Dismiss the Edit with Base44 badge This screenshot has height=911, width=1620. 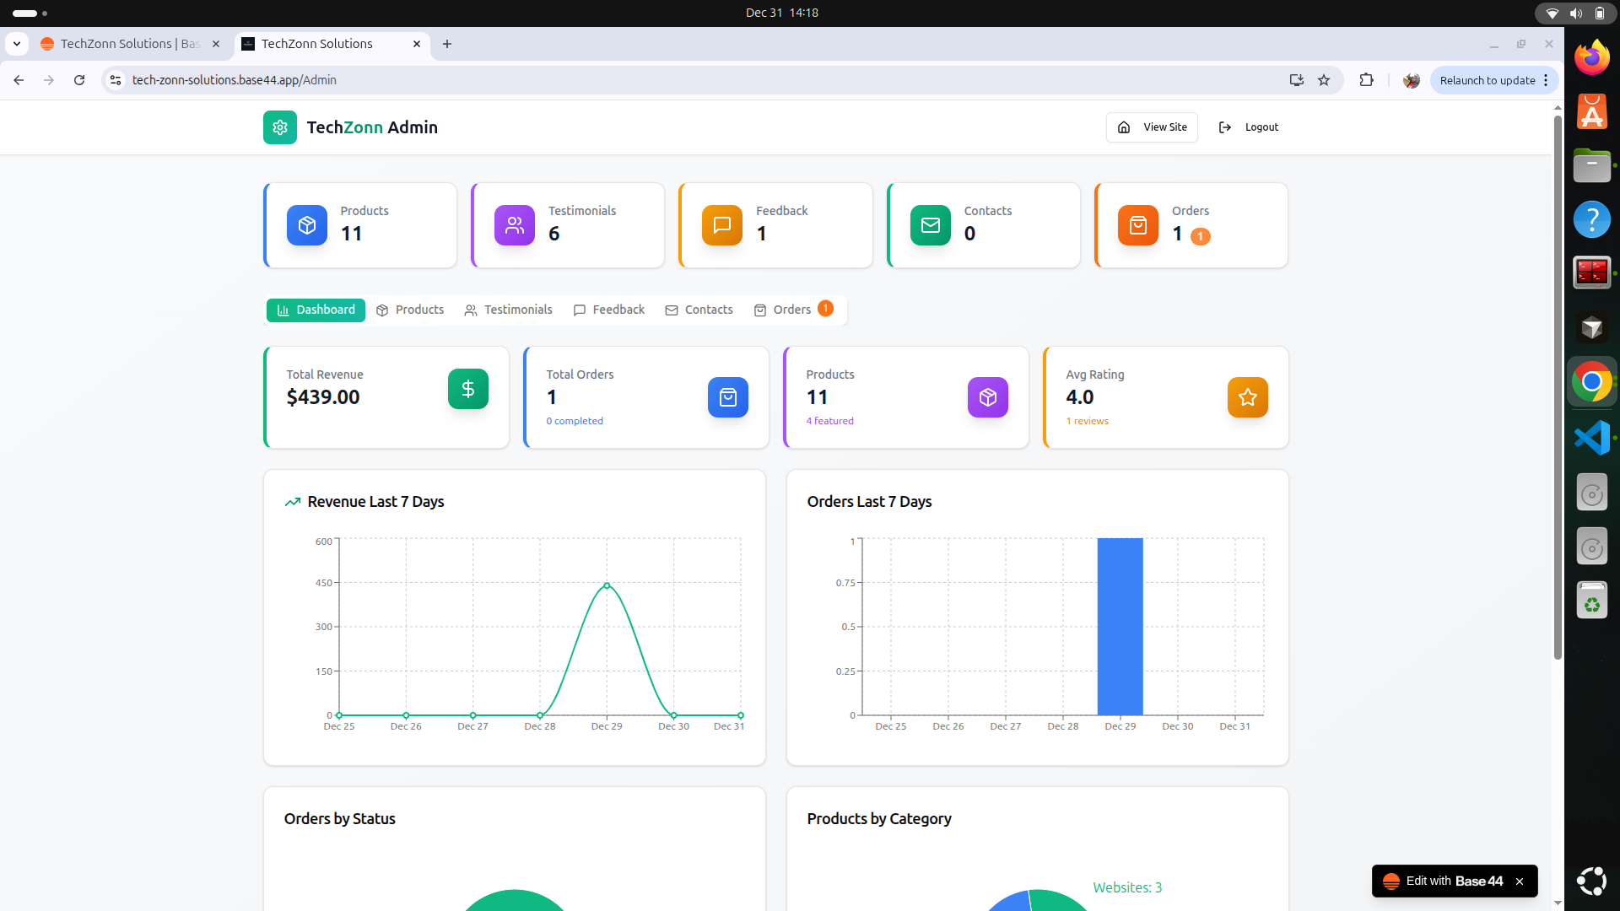point(1520,881)
